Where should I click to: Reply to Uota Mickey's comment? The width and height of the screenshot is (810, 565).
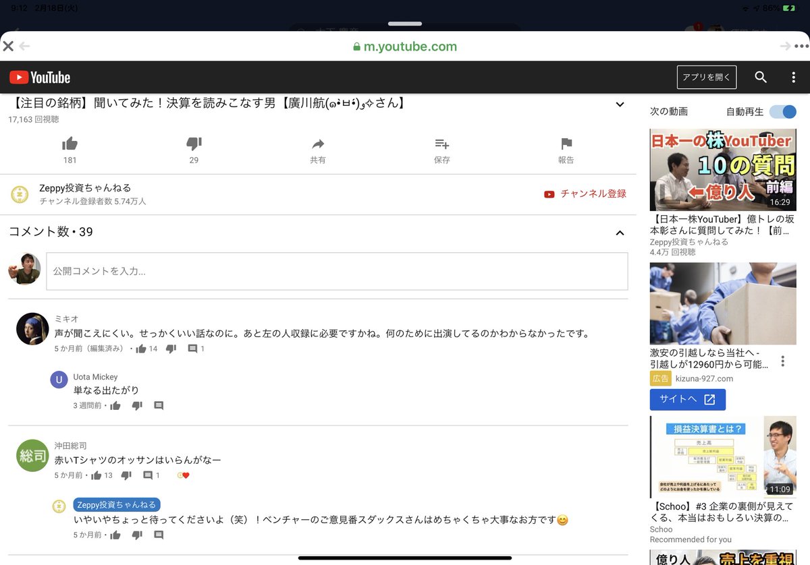pos(159,405)
